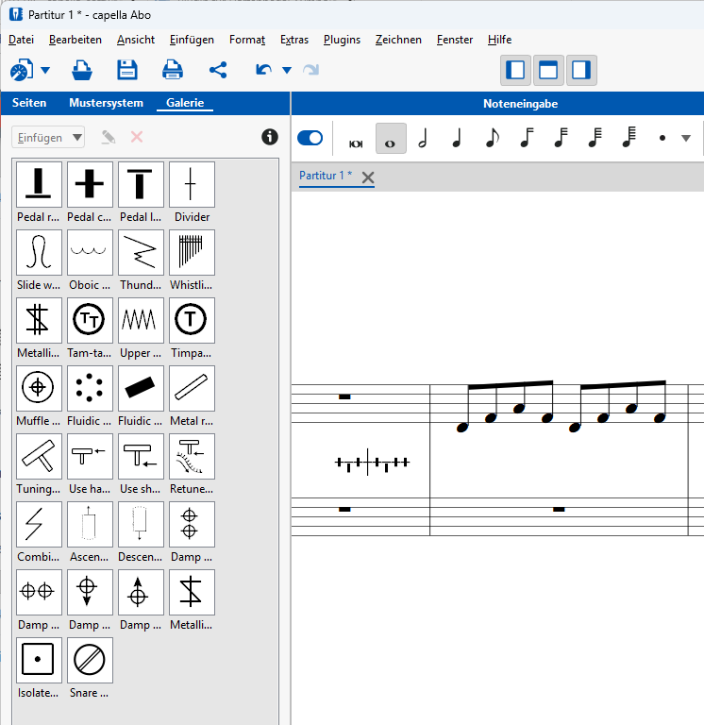
Task: Click the Print icon in toolbar
Action: (x=172, y=70)
